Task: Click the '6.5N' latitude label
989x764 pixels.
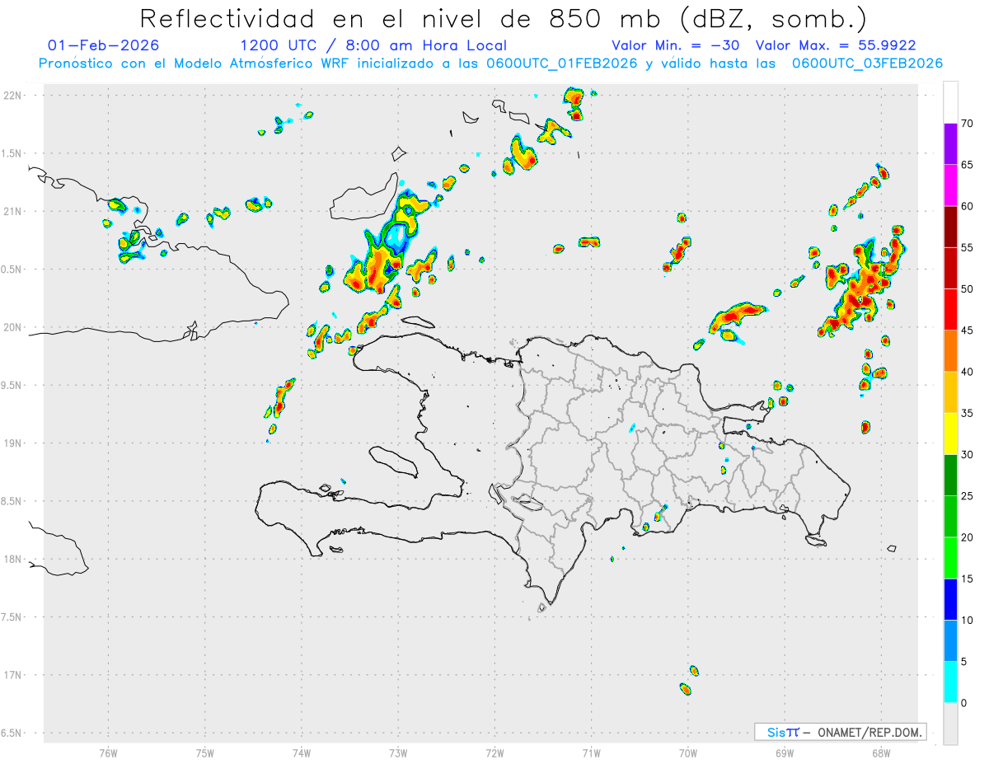Action: tap(12, 734)
